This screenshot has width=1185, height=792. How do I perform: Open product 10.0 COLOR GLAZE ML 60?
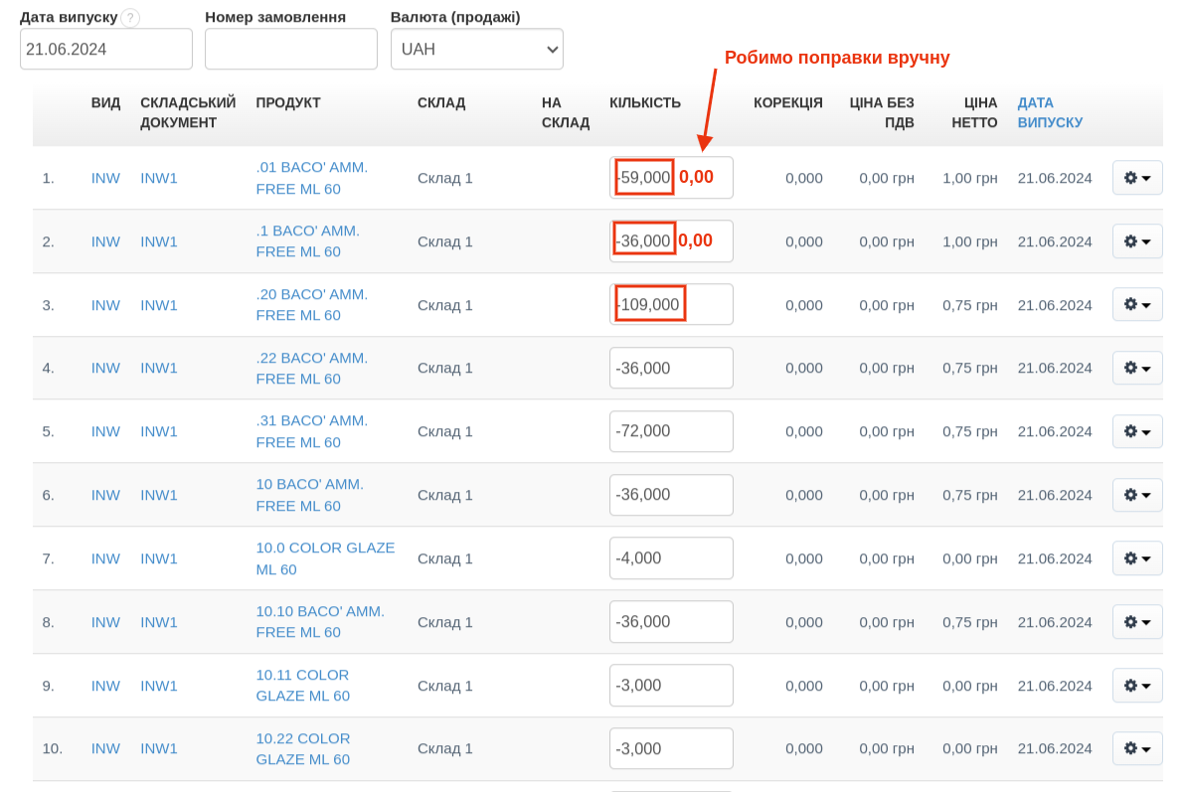coord(324,558)
